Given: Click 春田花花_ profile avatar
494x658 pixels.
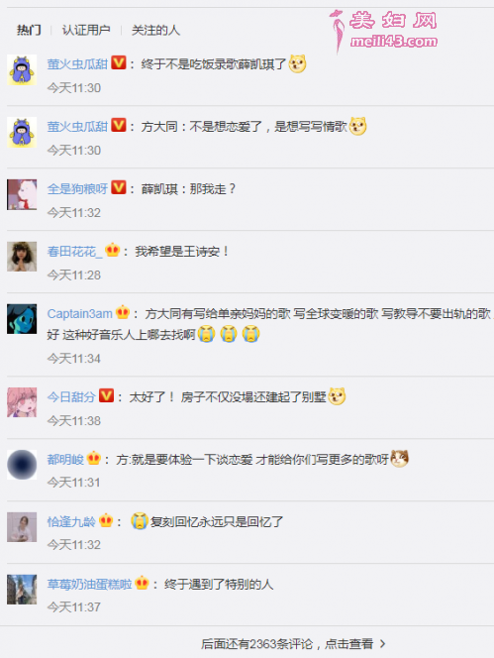Looking at the screenshot, I should click(22, 257).
